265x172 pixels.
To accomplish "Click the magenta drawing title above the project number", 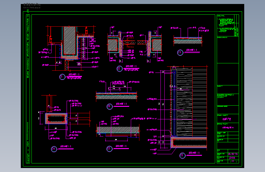I will pyautogui.click(x=228, y=128).
